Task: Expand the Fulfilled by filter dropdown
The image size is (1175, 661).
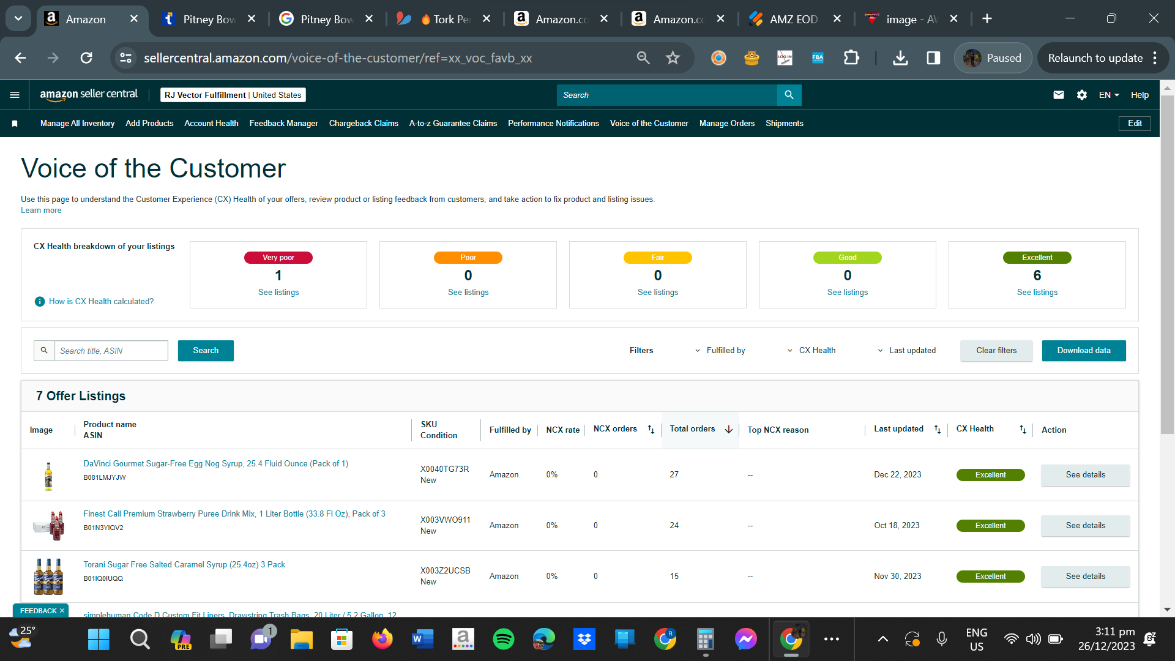Action: [720, 351]
